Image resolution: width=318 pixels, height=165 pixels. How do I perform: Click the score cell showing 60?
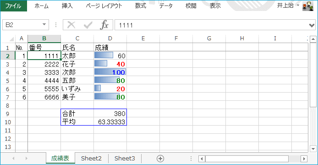coord(110,55)
